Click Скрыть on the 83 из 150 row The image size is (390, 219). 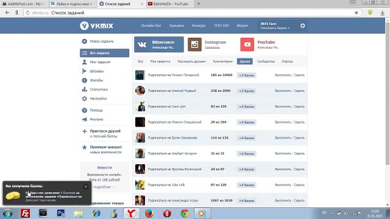click(299, 106)
